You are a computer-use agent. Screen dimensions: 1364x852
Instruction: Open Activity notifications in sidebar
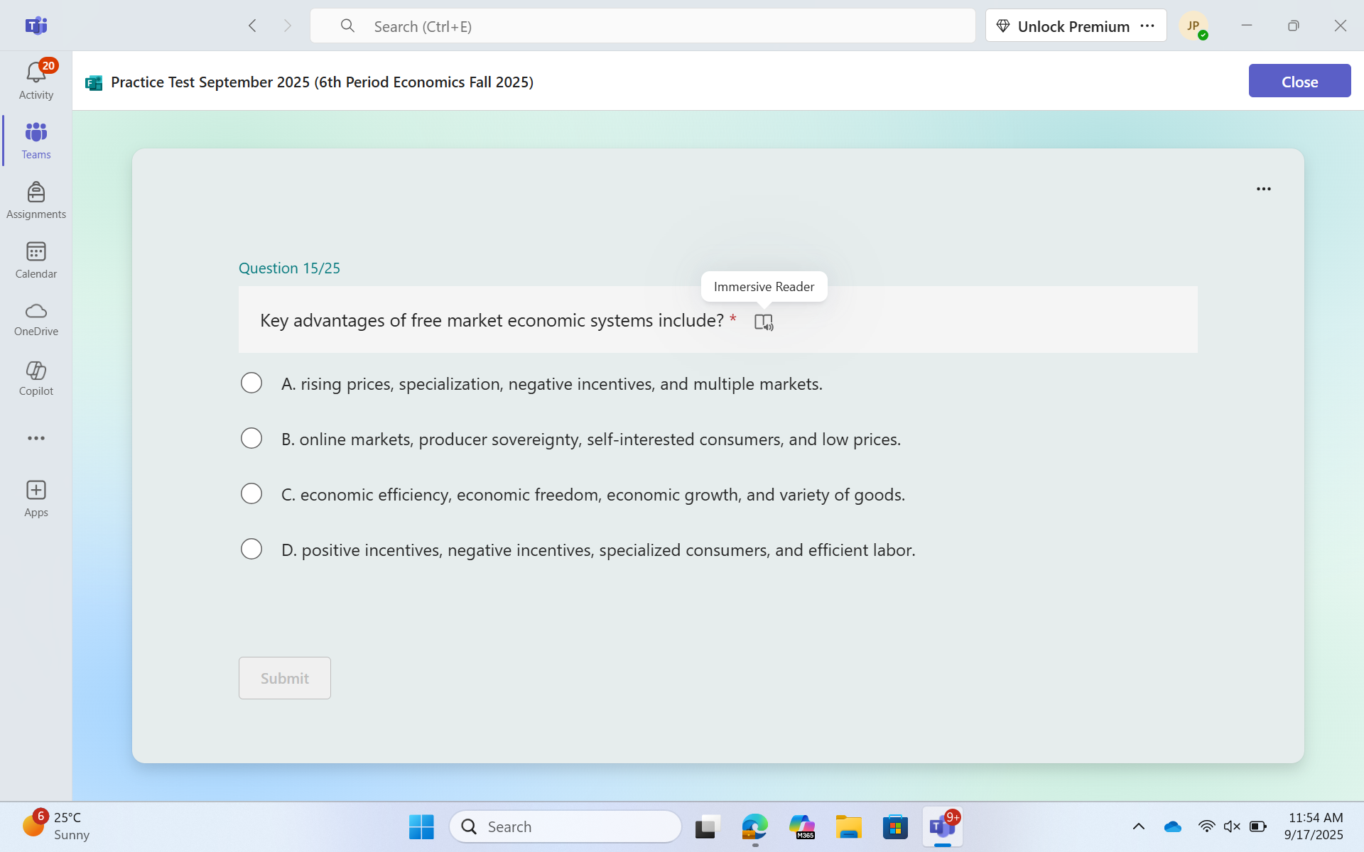[36, 80]
